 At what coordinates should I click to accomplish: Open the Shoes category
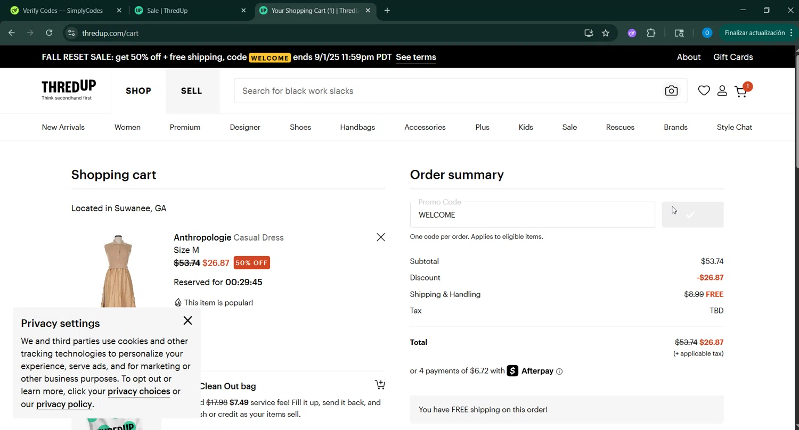click(x=300, y=127)
